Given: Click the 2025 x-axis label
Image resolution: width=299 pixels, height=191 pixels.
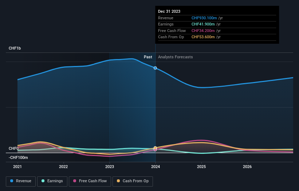Looking at the screenshot, I should 201,167.
